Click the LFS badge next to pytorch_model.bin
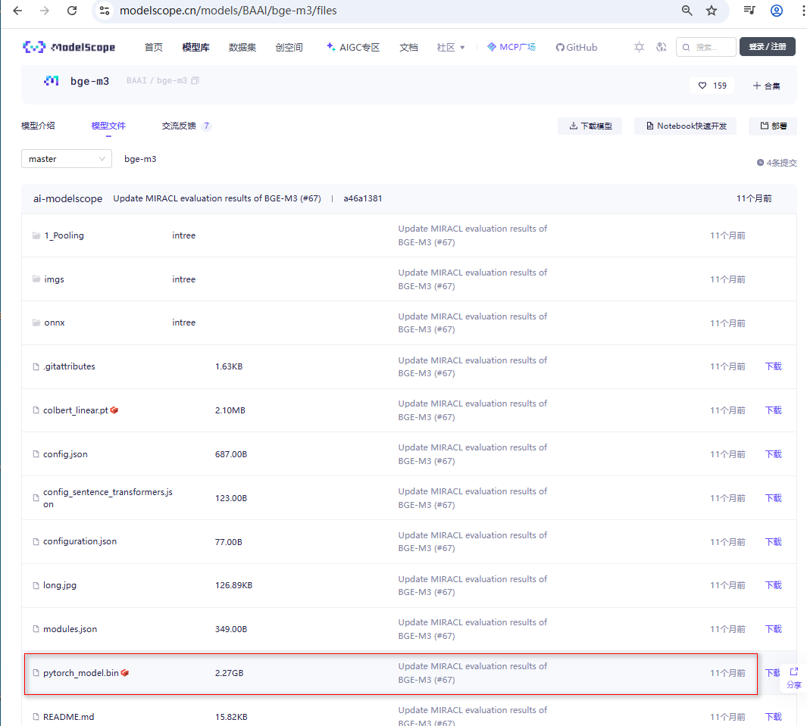Image resolution: width=807 pixels, height=726 pixels. tap(124, 673)
